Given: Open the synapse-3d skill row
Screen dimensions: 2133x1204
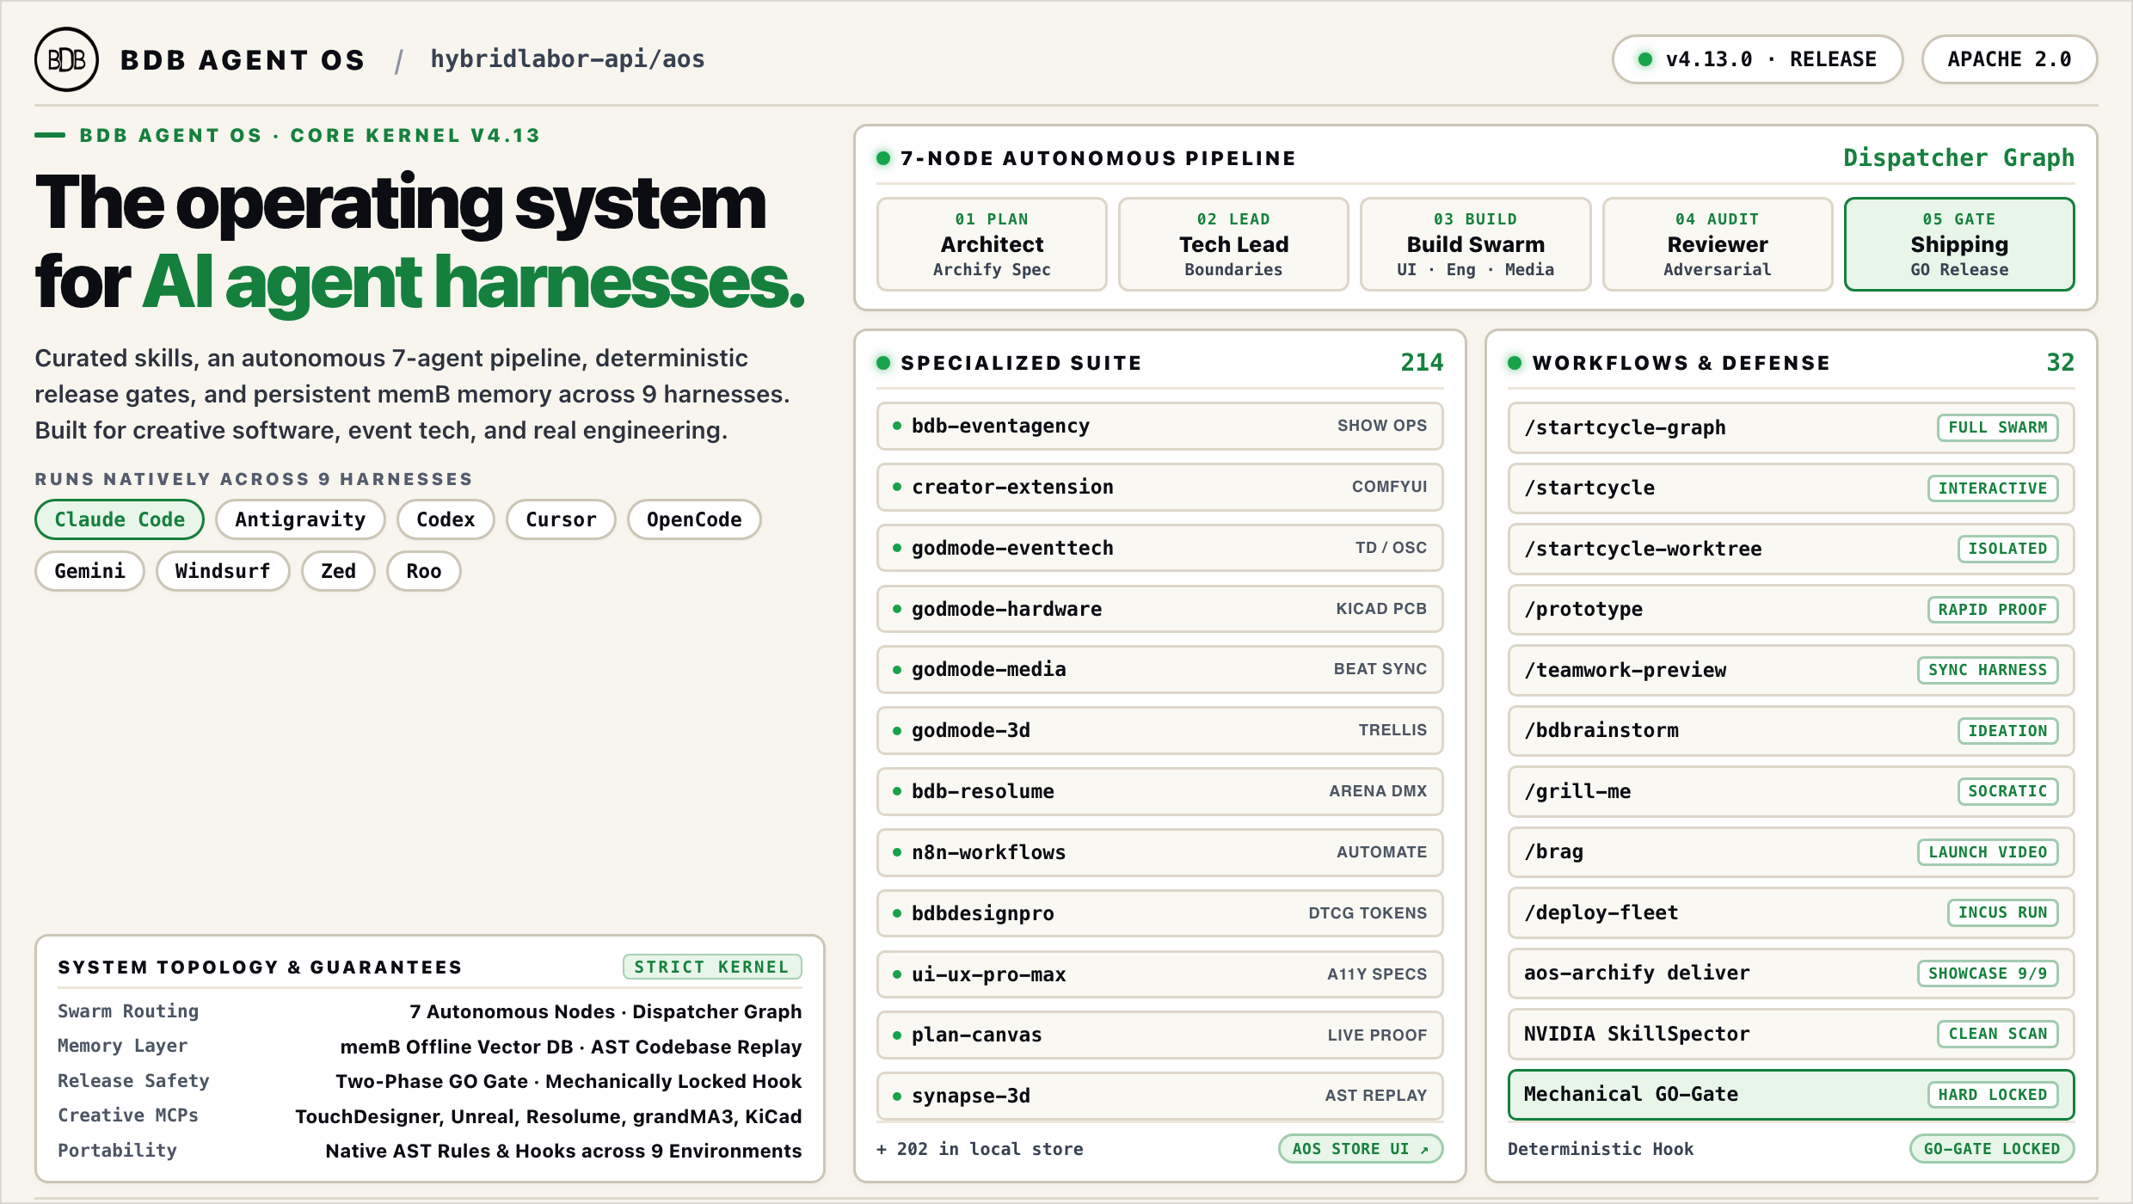Looking at the screenshot, I should coord(1159,1096).
